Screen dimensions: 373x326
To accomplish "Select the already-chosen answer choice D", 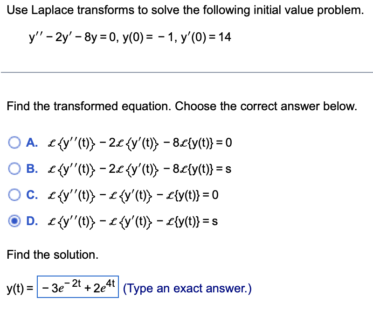I will coord(14,221).
